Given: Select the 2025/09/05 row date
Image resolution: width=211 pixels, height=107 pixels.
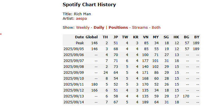Looking at the screenshot, I should point(74,49).
